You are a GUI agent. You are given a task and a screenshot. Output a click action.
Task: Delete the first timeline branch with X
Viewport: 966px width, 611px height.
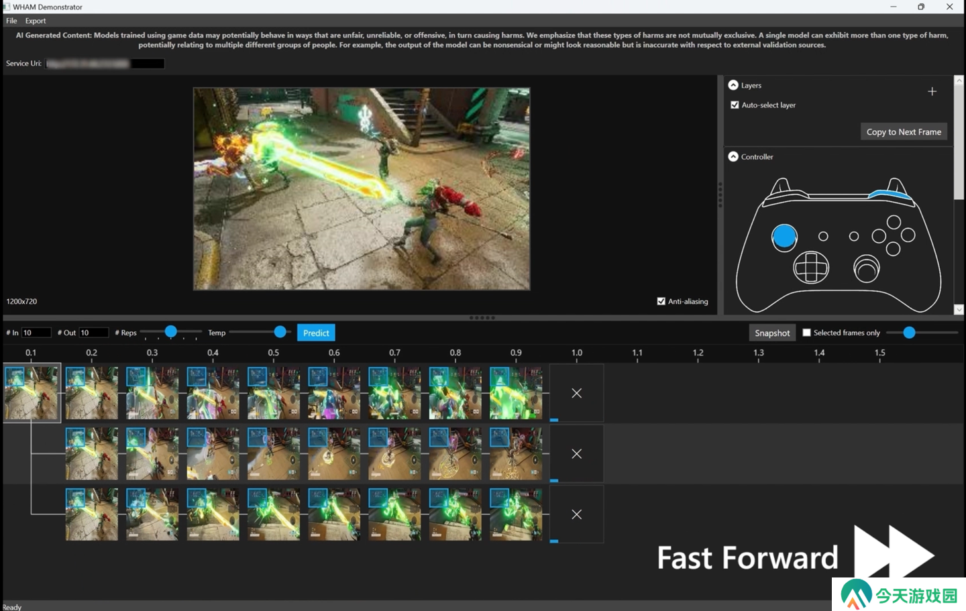pyautogui.click(x=576, y=393)
